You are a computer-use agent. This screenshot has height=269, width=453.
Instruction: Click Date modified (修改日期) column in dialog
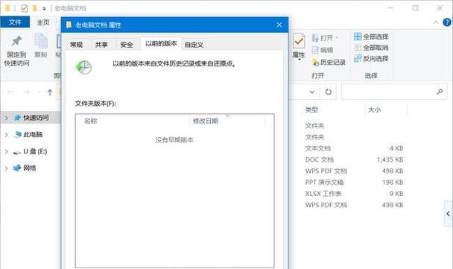tap(206, 121)
